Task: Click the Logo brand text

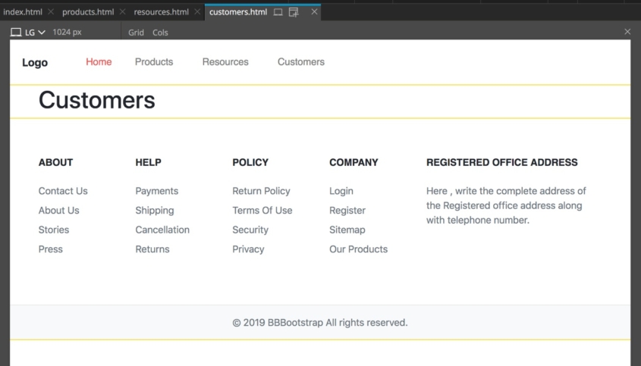Action: tap(35, 62)
